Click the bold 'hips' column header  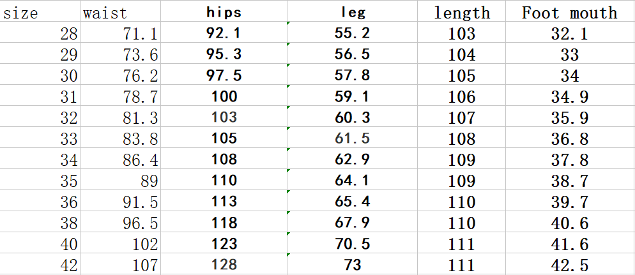pos(224,13)
